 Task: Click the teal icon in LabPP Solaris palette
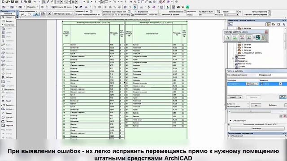pos(258,38)
